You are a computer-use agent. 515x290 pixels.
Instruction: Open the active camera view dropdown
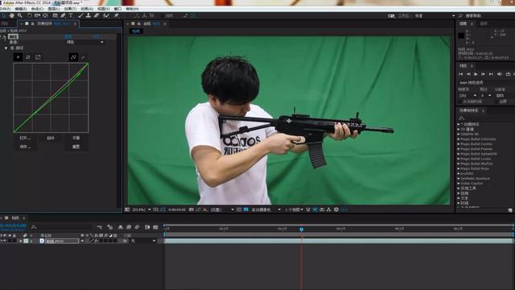(x=266, y=209)
